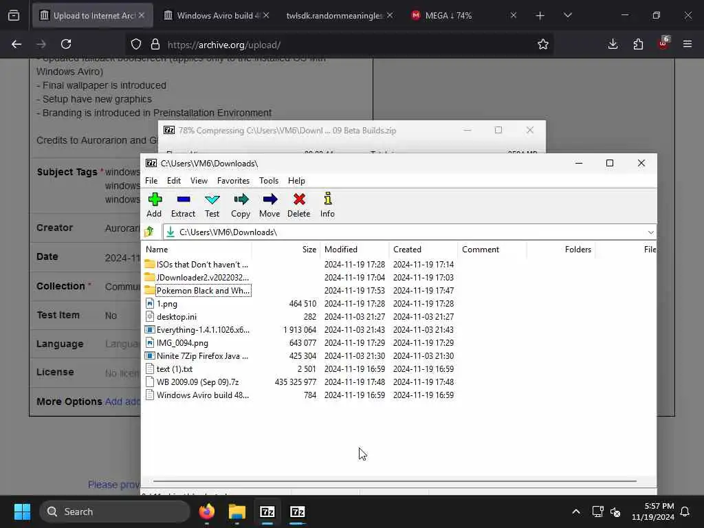Open the Firefox downloads panel

pos(613,45)
